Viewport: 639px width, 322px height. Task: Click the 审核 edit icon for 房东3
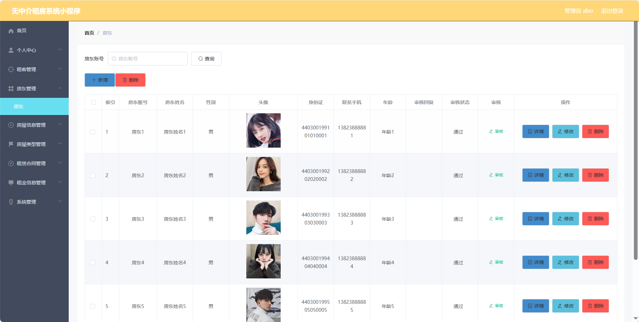pos(491,219)
